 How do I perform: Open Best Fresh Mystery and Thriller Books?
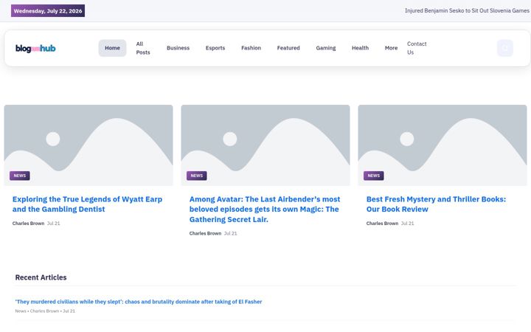tap(436, 204)
